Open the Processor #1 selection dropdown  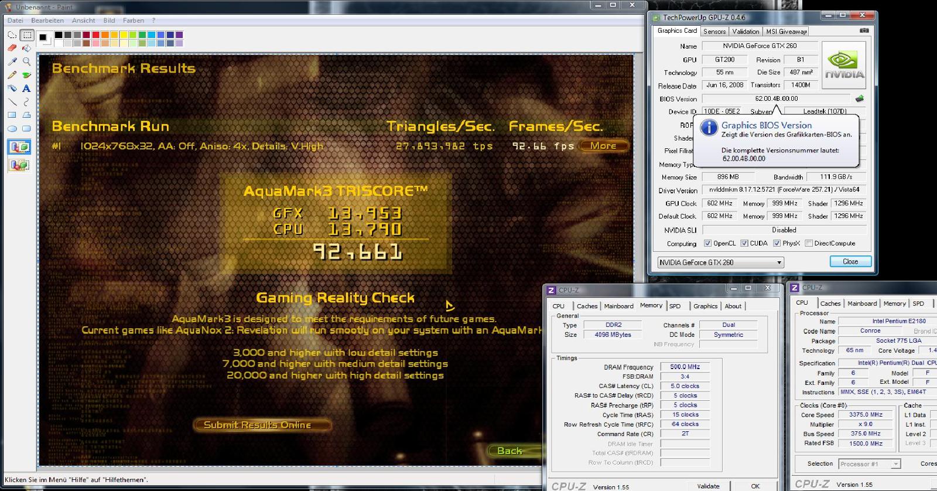pyautogui.click(x=870, y=464)
